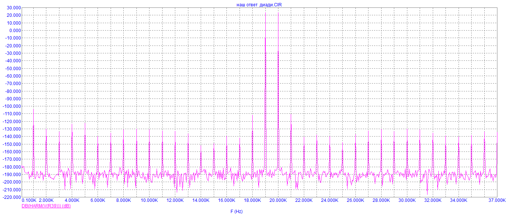Click the -100.000 Y-axis label
The width and height of the screenshot is (509, 219).
tap(12, 106)
